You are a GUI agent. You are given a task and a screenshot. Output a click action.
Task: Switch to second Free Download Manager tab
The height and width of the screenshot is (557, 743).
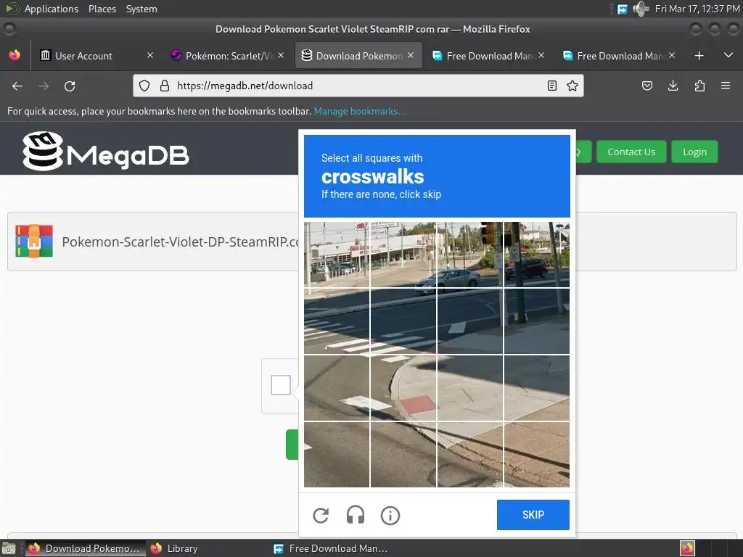click(x=620, y=55)
